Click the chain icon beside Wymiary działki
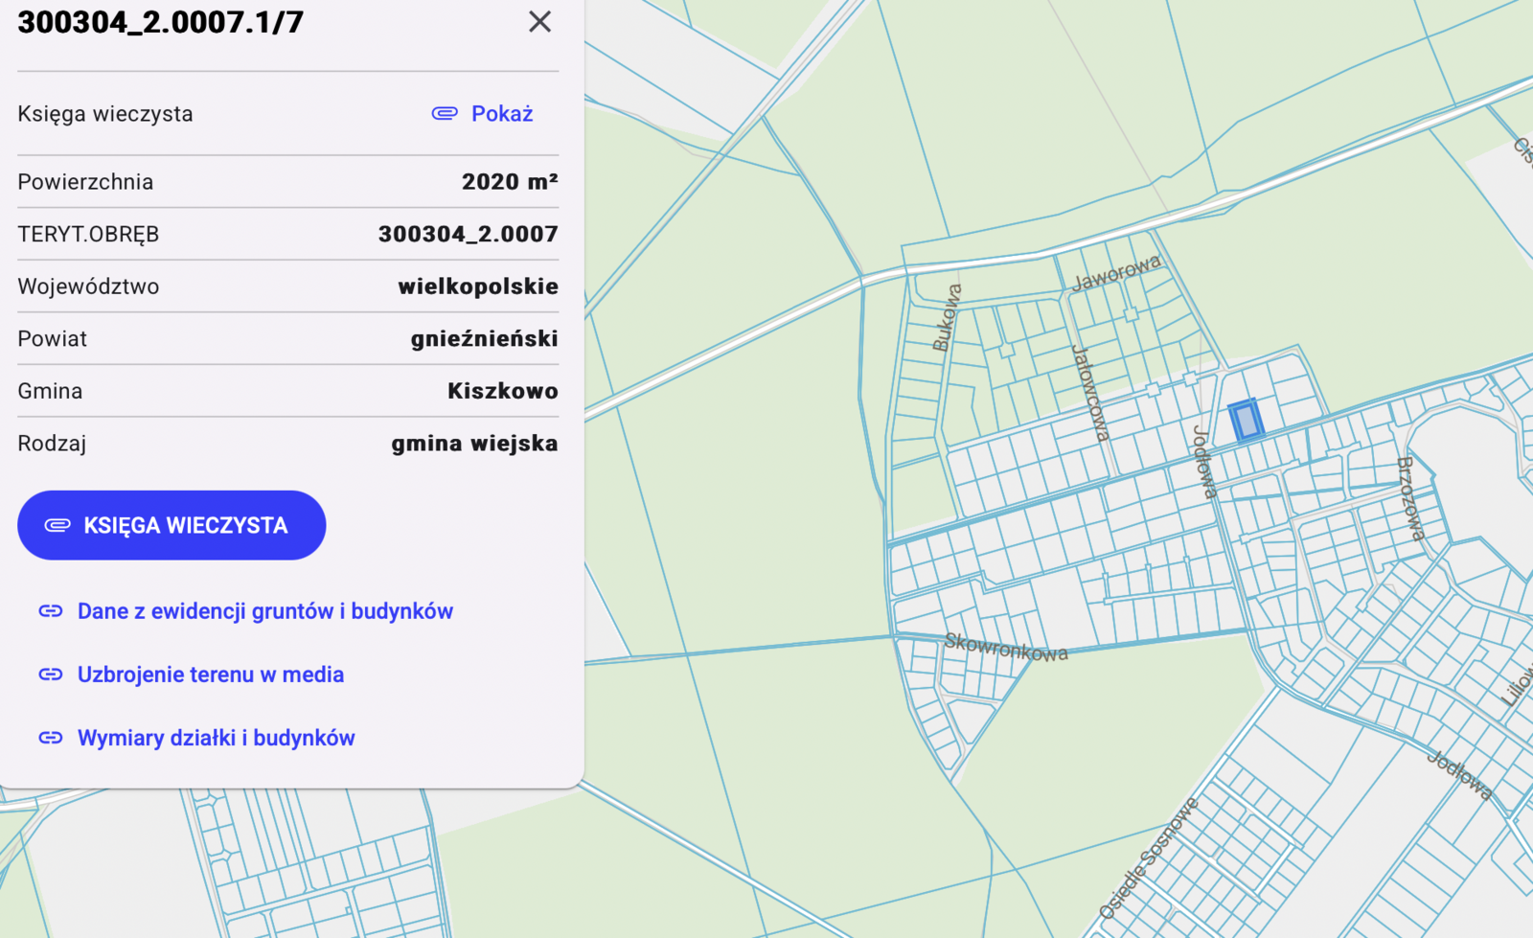Image resolution: width=1533 pixels, height=938 pixels. click(51, 738)
